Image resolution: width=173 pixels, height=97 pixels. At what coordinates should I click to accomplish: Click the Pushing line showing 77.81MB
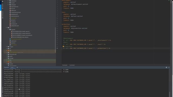(x=36, y=72)
